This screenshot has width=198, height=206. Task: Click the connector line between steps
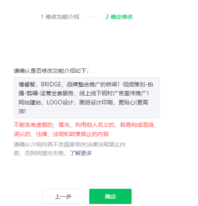pos(92,17)
